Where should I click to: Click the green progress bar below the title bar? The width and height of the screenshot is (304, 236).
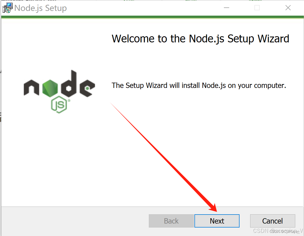[x=152, y=17]
